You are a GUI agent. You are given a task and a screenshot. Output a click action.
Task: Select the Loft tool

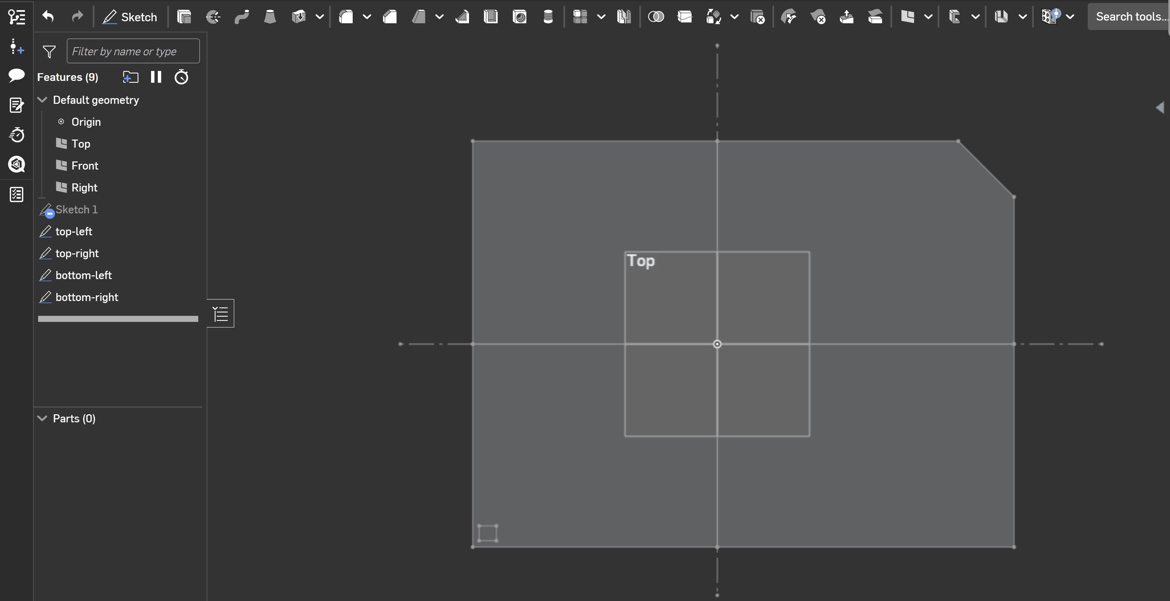(x=270, y=17)
